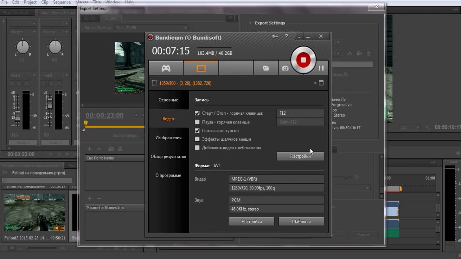
Task: Switch Bandicam to game recording mode
Action: [x=166, y=68]
